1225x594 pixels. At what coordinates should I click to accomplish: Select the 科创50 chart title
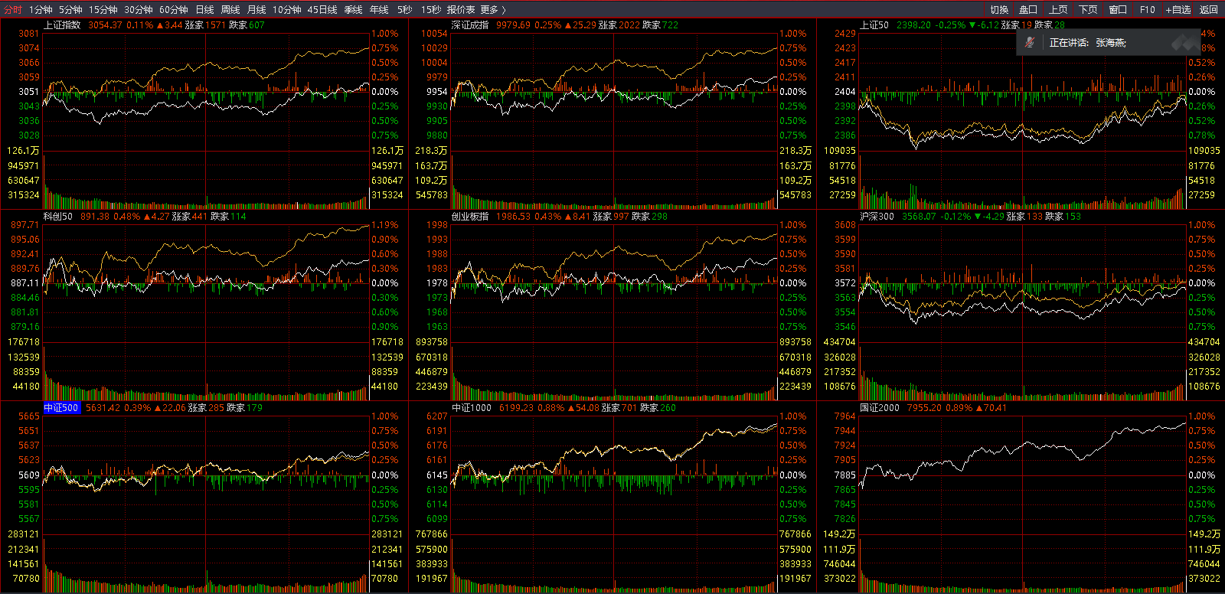58,216
